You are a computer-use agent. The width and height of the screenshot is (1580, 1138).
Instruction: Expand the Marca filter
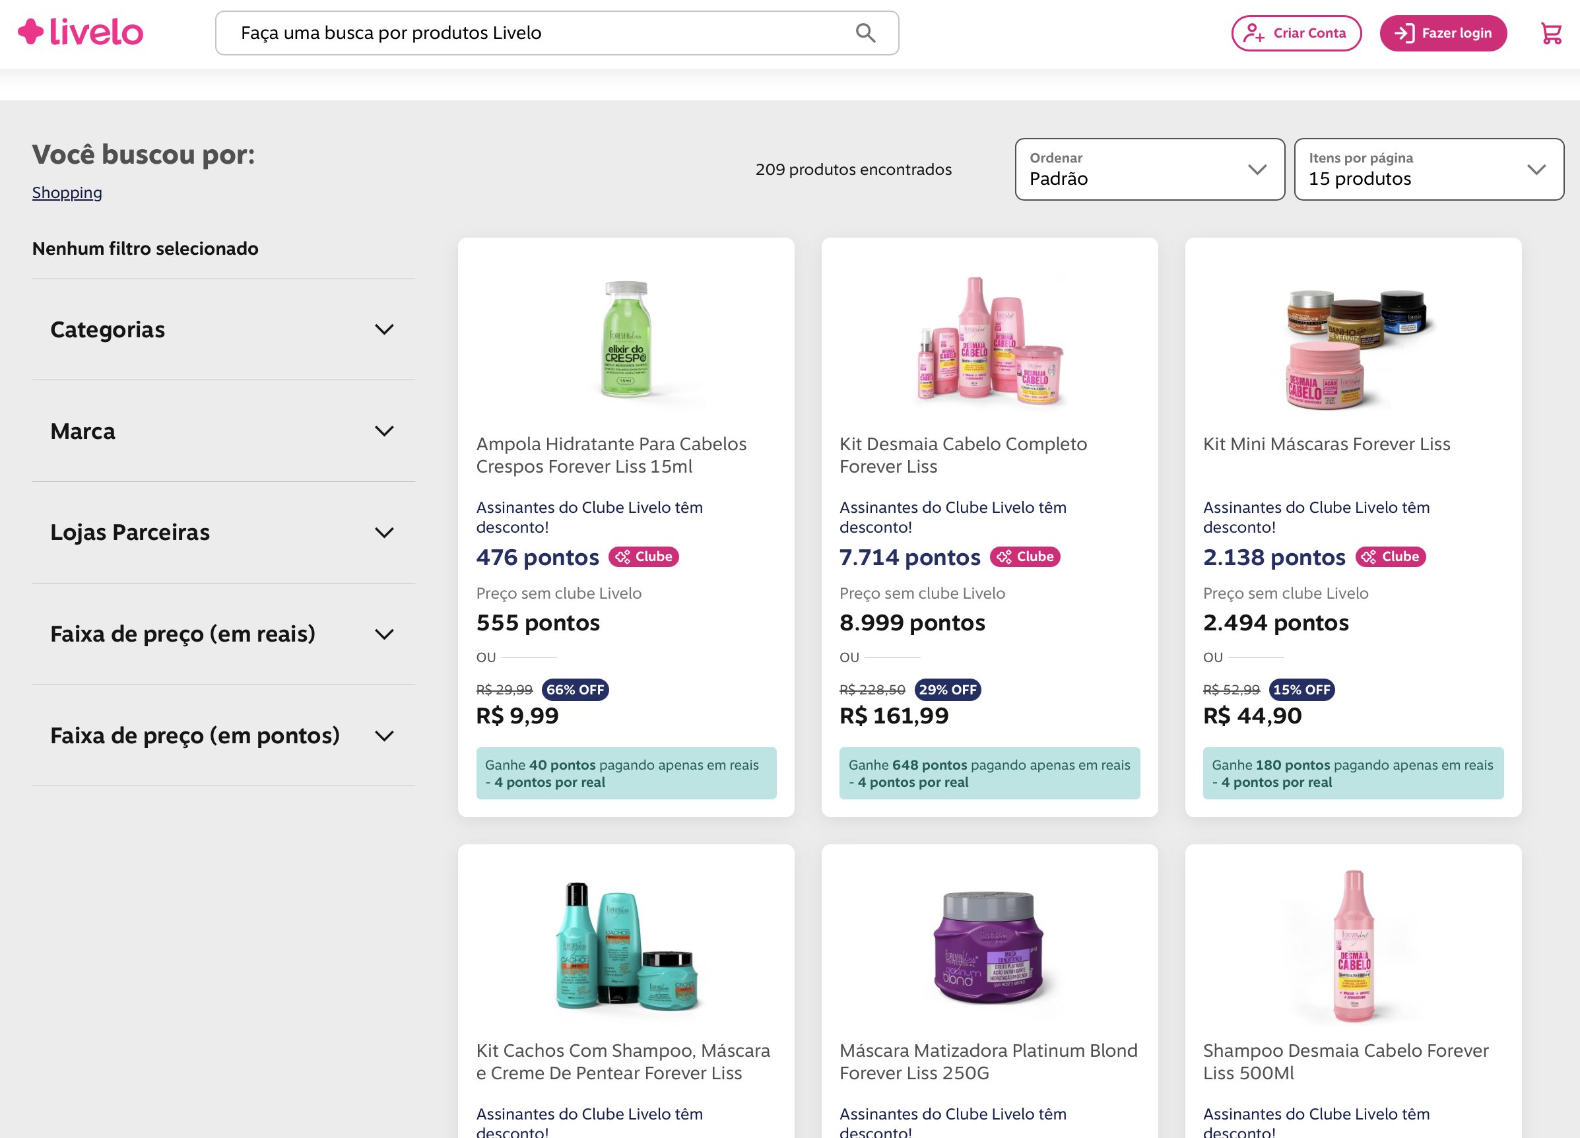[x=223, y=430]
